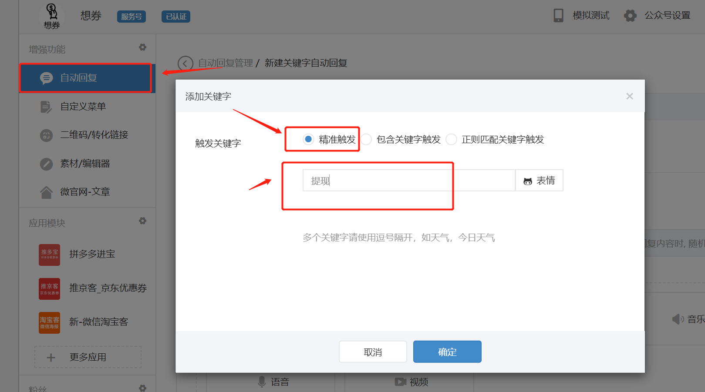Click the 推京客 app icon
This screenshot has height=392, width=705.
coord(49,288)
